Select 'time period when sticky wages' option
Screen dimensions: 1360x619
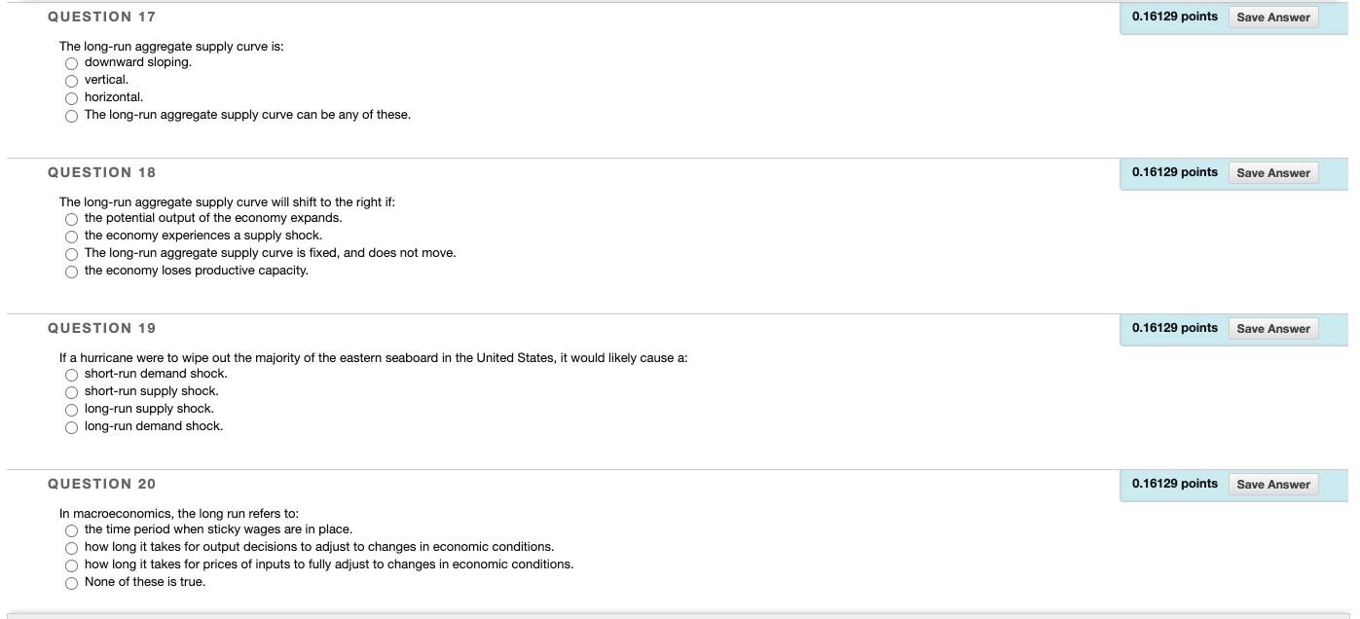[x=71, y=530]
